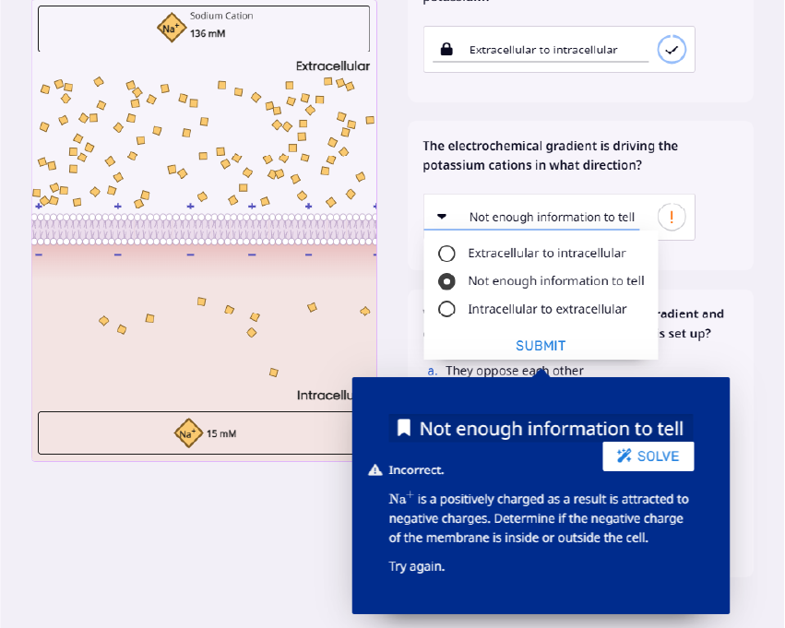Image resolution: width=785 pixels, height=628 pixels.
Task: Select Not enough information to tell radio
Action: click(446, 281)
